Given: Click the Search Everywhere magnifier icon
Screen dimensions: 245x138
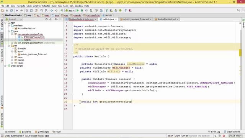Looking at the screenshot, I should point(238,10).
